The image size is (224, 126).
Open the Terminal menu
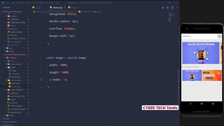[x=50, y=3]
